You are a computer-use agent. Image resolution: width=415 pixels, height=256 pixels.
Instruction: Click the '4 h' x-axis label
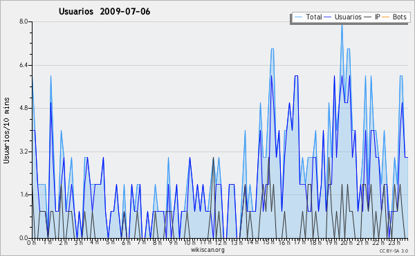pos(95,242)
